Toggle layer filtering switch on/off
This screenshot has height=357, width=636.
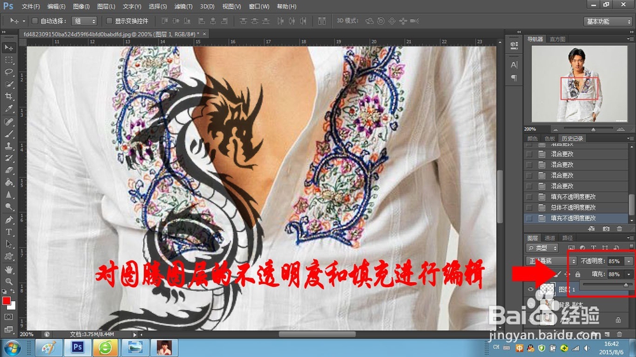coord(631,246)
